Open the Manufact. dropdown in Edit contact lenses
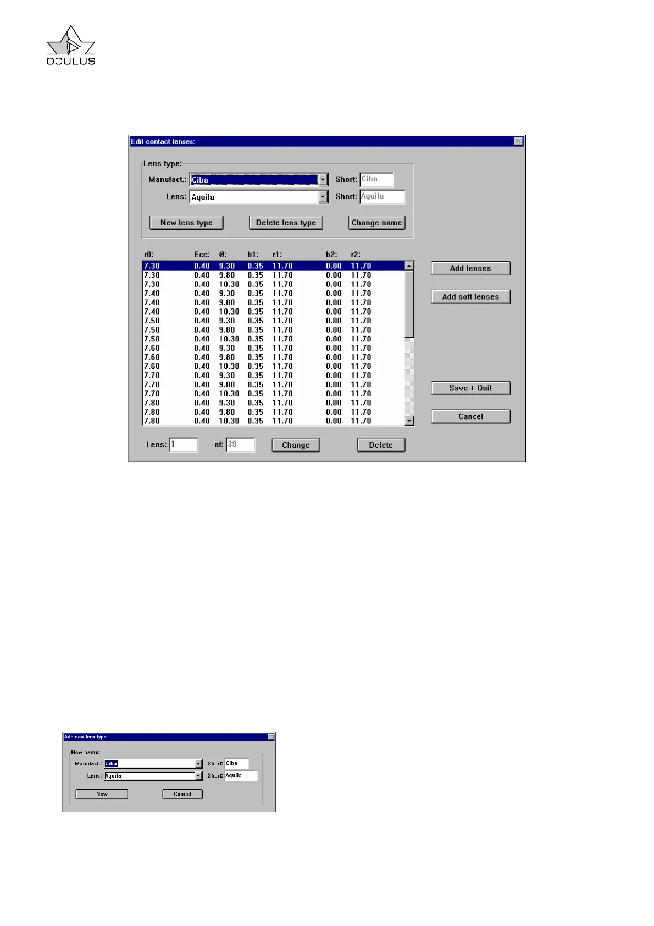The height and width of the screenshot is (926, 654). point(323,180)
